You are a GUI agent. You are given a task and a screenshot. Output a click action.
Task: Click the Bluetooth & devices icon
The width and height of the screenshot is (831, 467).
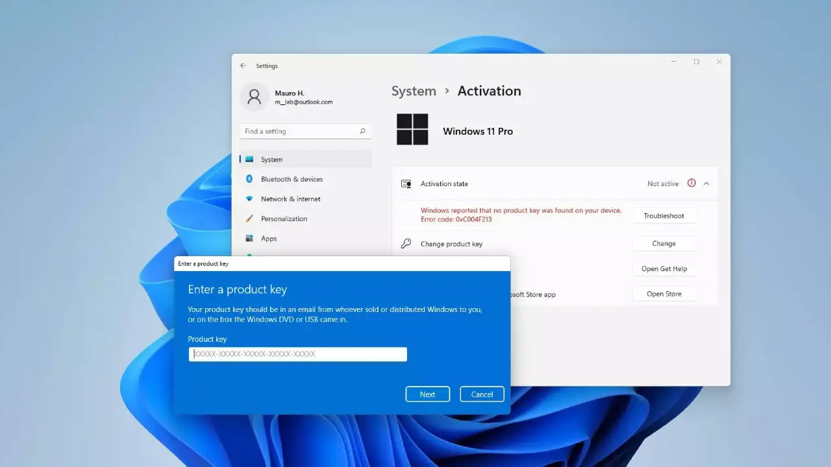[249, 179]
